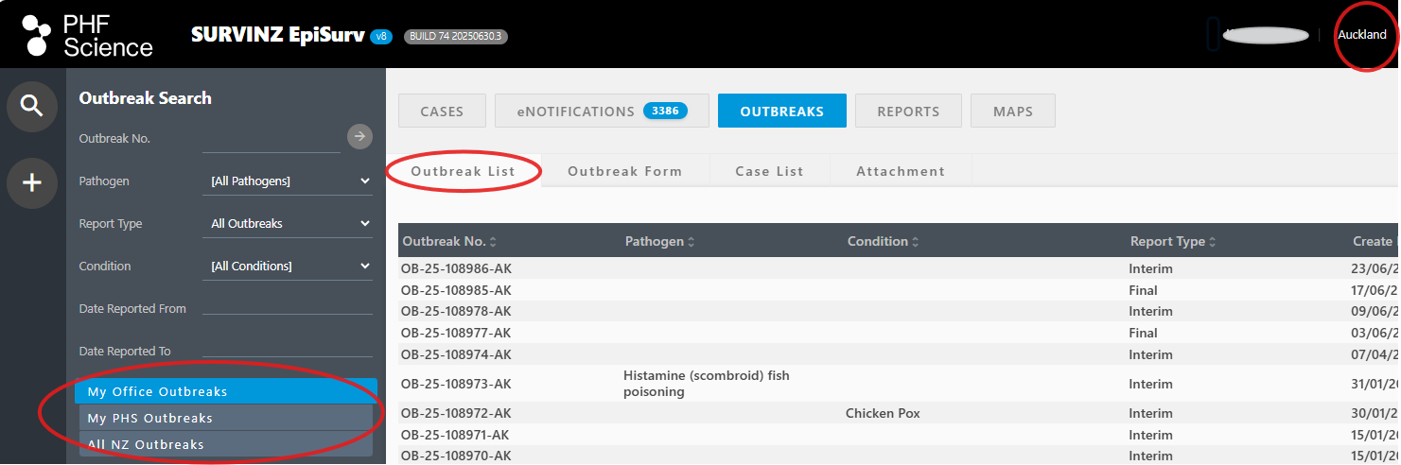Click the 3386 eNotifications count badge

click(x=665, y=111)
